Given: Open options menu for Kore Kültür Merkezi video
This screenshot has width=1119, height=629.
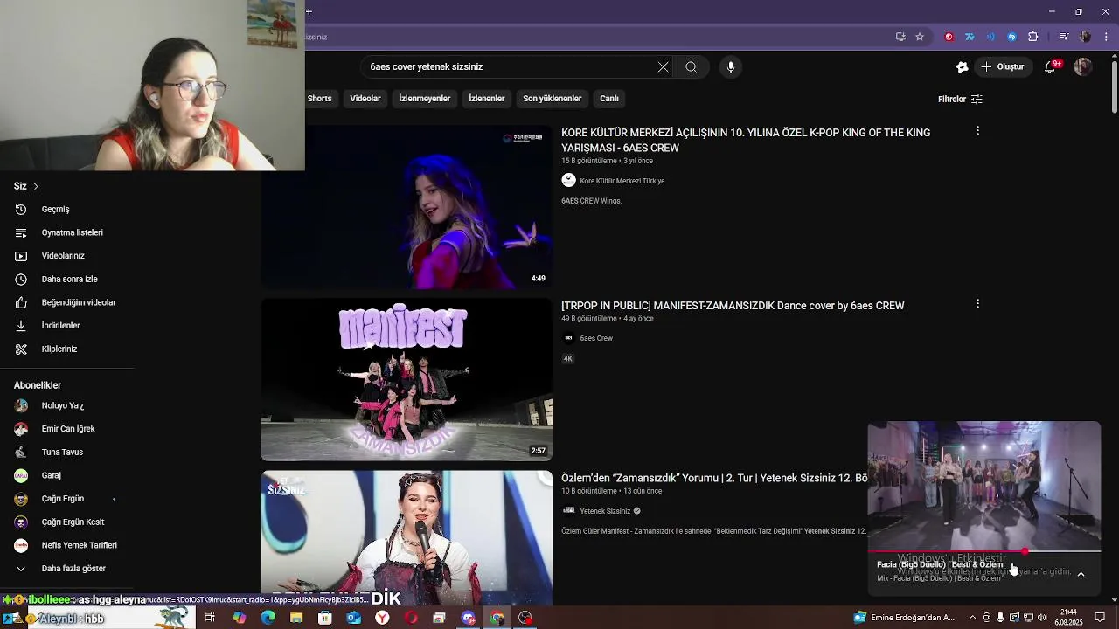Looking at the screenshot, I should [977, 131].
